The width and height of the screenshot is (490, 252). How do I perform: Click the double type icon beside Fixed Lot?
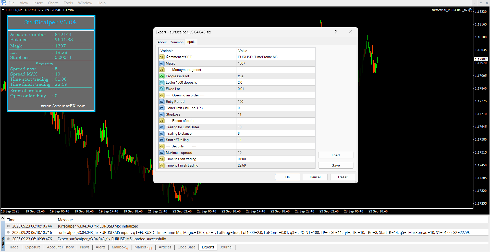[162, 89]
